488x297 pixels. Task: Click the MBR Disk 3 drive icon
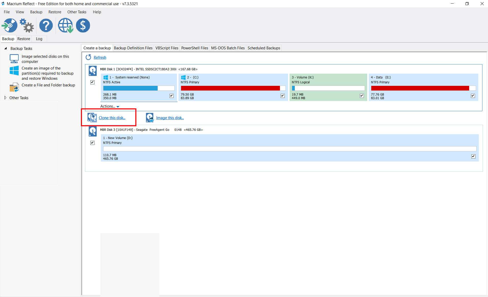click(x=92, y=131)
